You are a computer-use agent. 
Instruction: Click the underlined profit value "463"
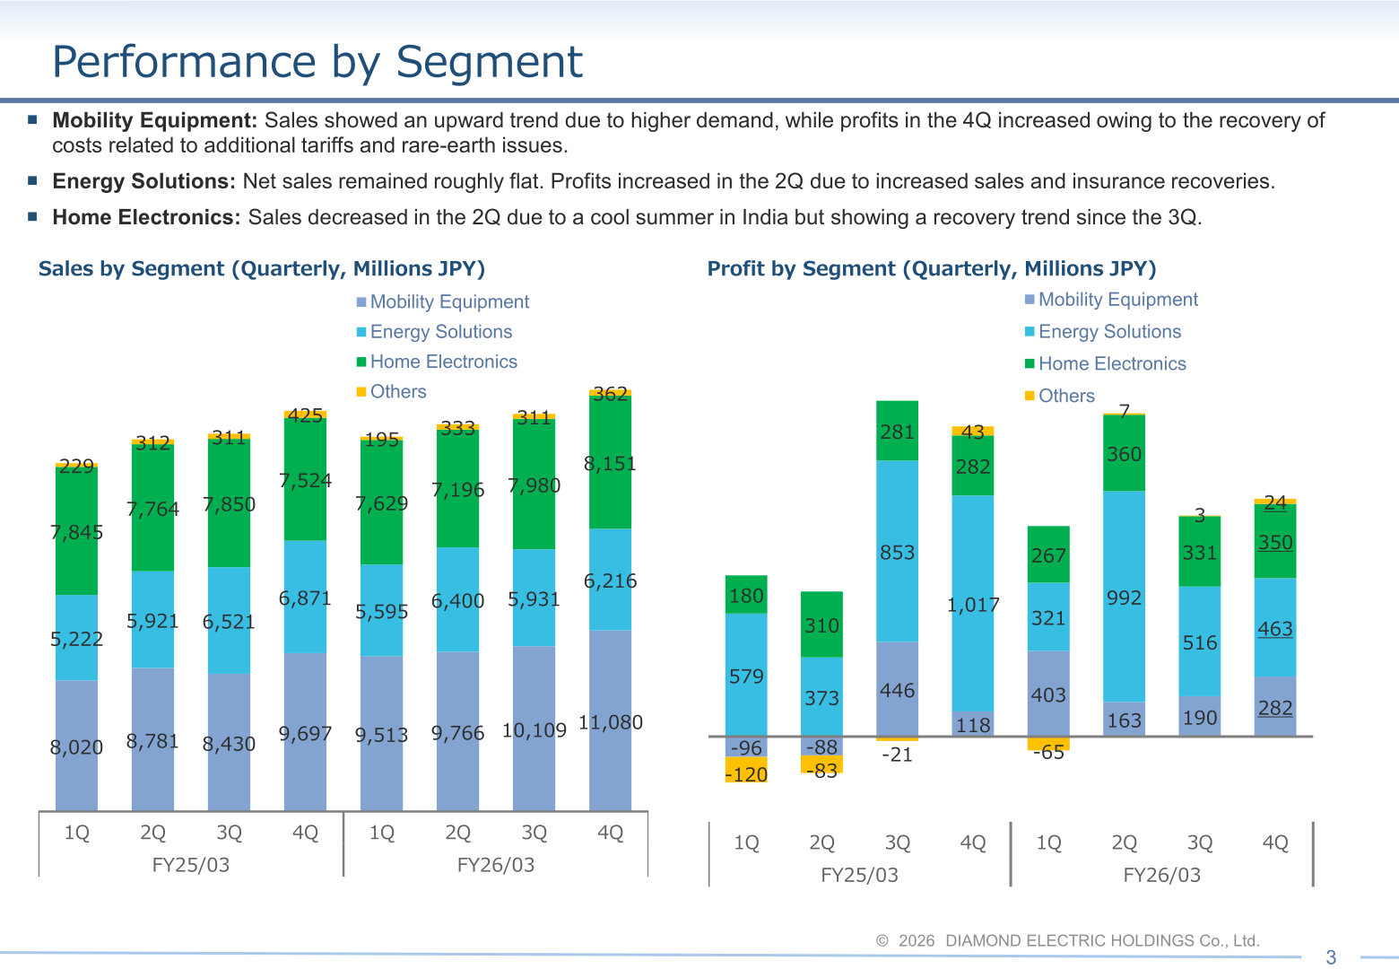(x=1275, y=628)
